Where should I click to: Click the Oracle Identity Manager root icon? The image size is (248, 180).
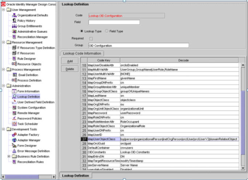(3, 4)
